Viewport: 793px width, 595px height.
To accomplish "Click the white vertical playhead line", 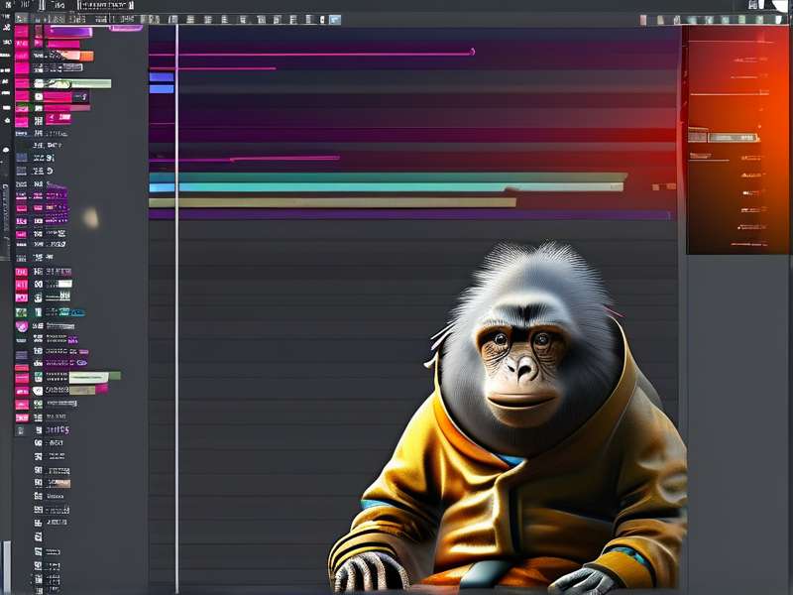I will point(176,308).
